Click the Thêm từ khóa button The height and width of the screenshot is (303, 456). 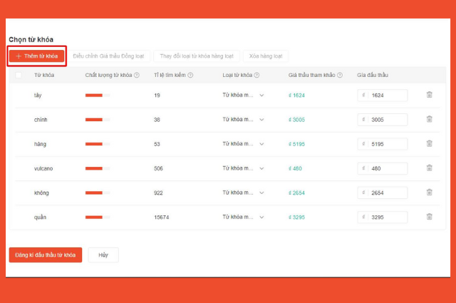[x=37, y=56]
